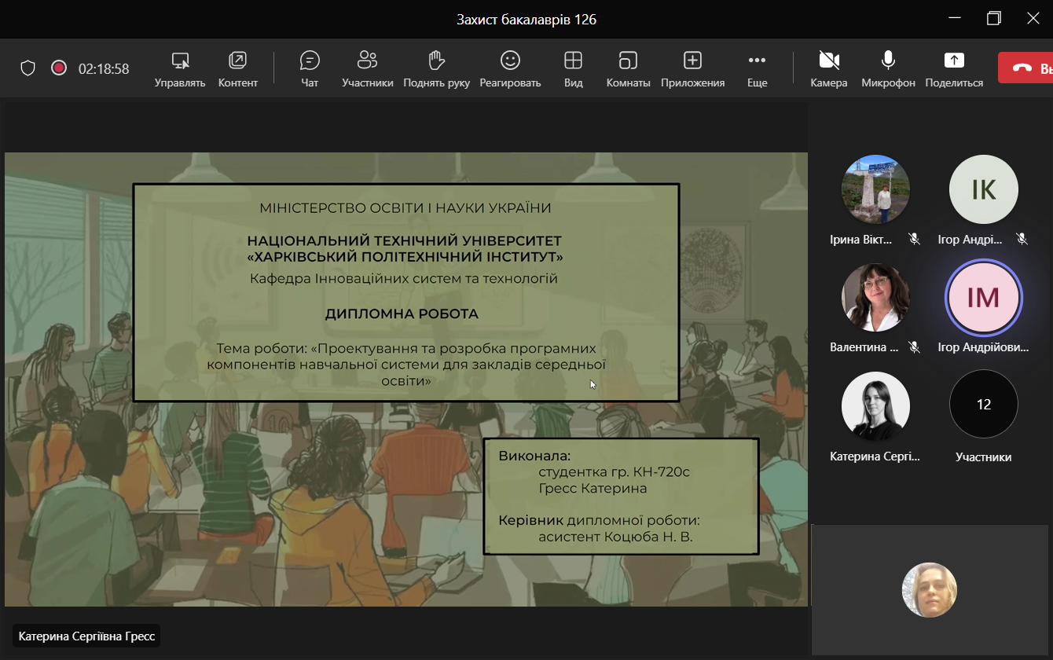The image size is (1053, 660).
Task: Select Катерина Сергіївна participant avatar
Action: coord(875,406)
